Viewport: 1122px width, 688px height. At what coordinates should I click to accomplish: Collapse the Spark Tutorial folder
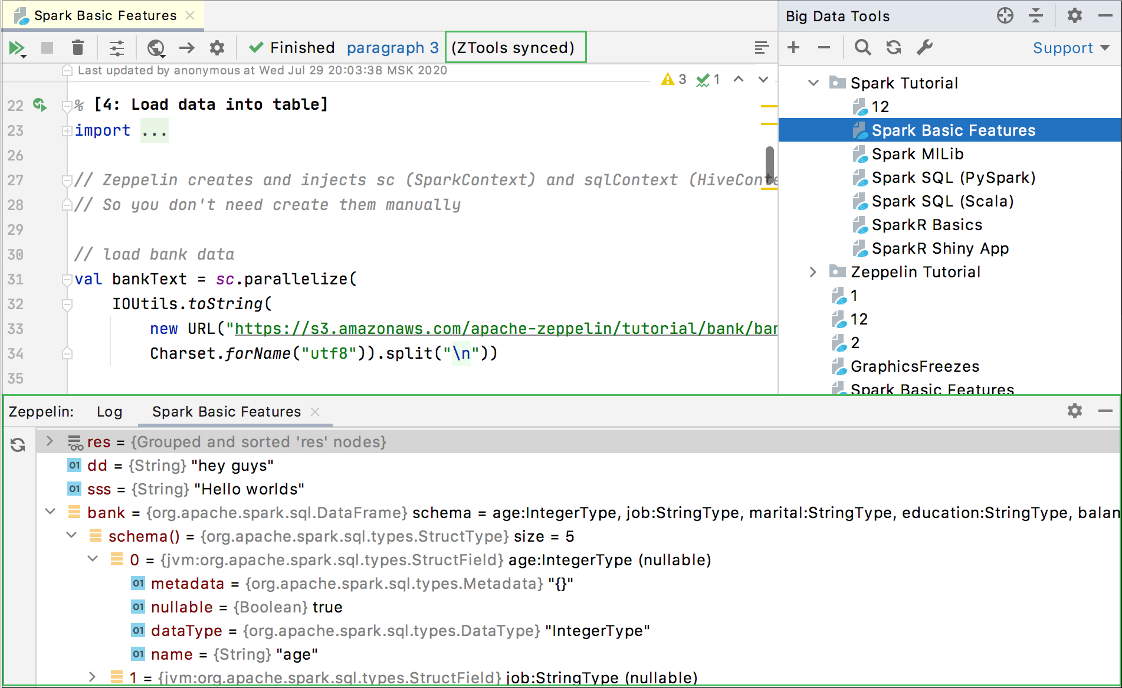click(813, 83)
